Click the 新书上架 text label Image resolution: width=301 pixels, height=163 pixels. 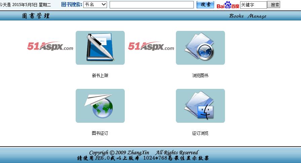click(x=100, y=75)
